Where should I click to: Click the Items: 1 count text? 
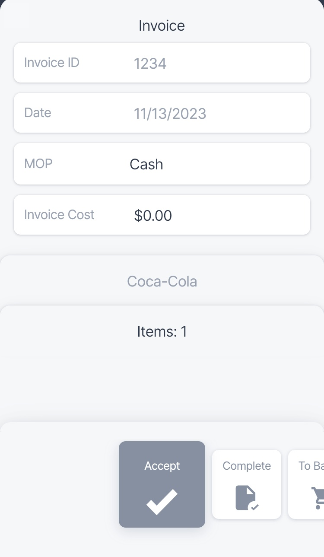[162, 331]
